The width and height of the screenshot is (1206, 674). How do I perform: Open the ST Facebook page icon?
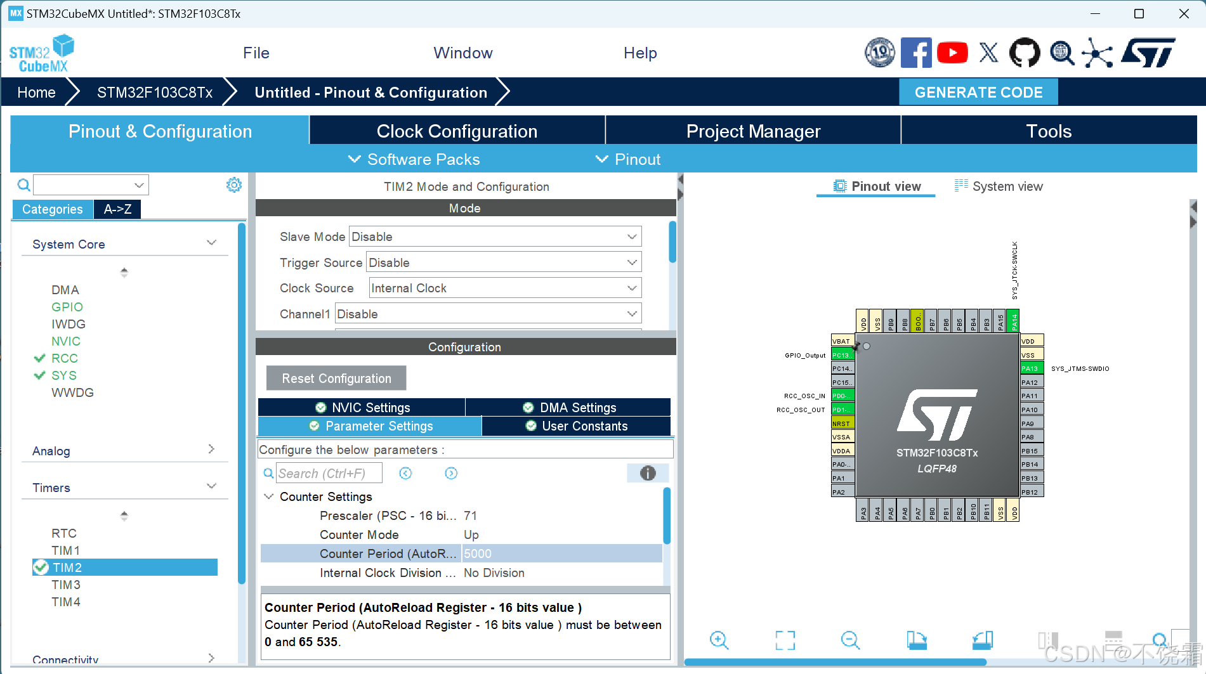point(916,53)
